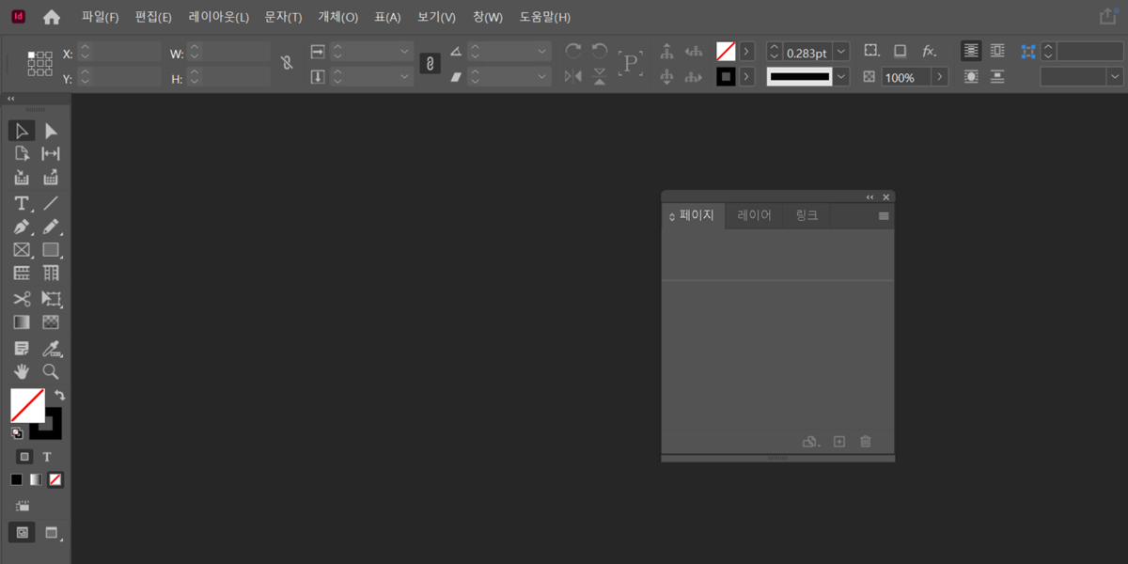Click the control bar fill swatch
Viewport: 1128px width, 564px height.
tap(726, 52)
